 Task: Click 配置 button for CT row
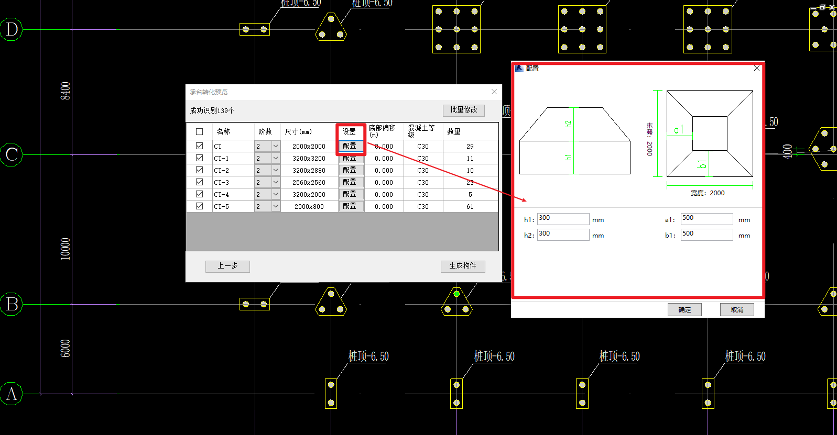point(351,146)
